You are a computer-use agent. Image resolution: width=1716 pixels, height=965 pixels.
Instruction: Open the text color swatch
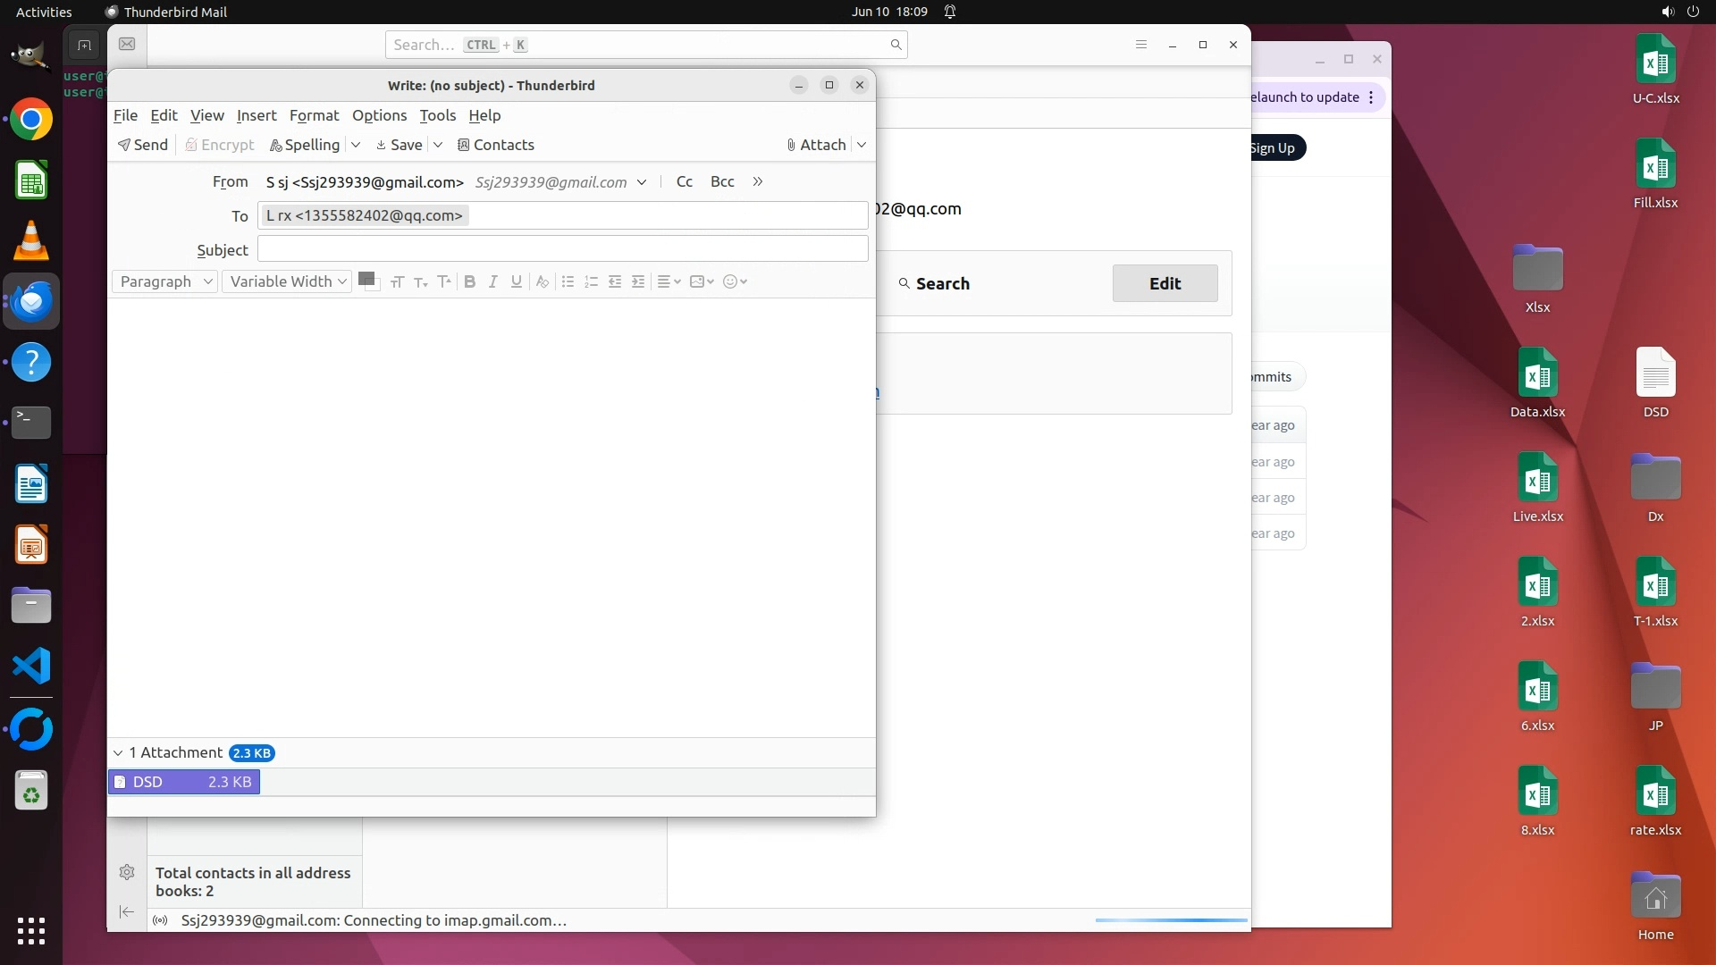pos(366,279)
